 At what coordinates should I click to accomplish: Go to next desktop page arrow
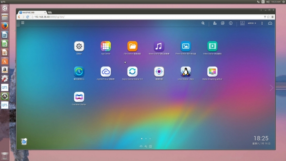[271, 88]
